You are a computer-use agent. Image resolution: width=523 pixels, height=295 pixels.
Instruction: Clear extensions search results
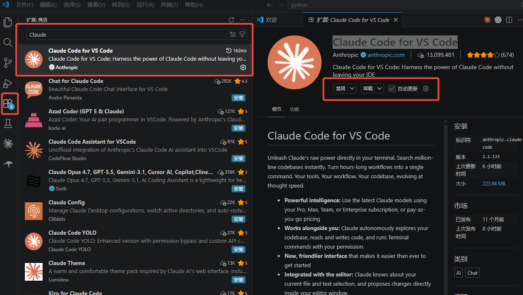coord(233,35)
